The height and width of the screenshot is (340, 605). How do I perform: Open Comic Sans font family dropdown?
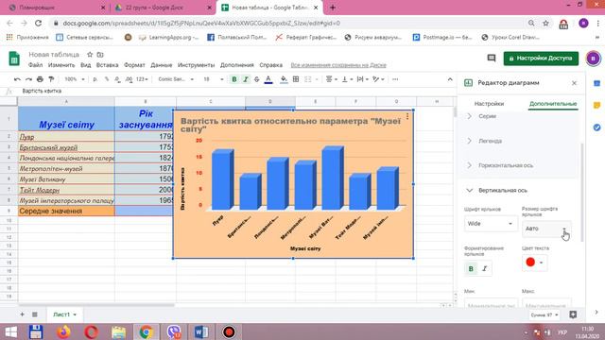coord(176,79)
